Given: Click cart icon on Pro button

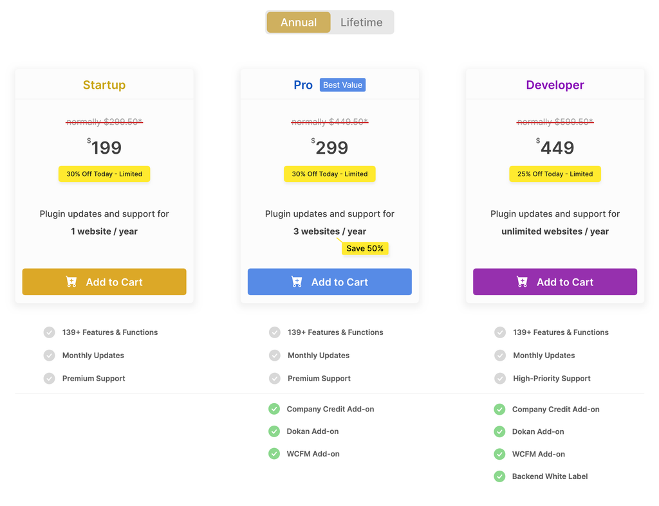Looking at the screenshot, I should 297,282.
